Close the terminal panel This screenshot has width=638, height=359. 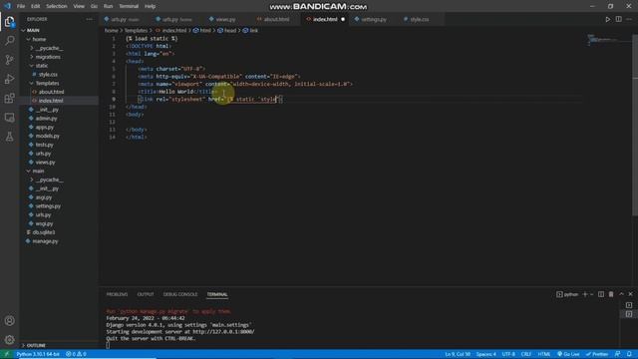630,294
